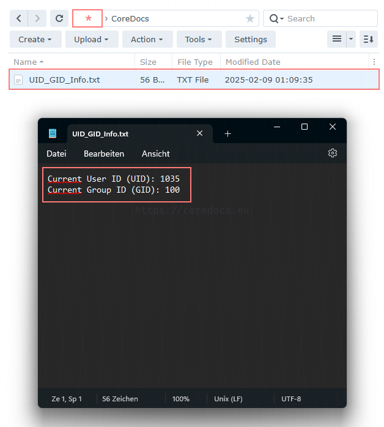Open column options three-dot menu
This screenshot has height=427, width=384.
374,62
